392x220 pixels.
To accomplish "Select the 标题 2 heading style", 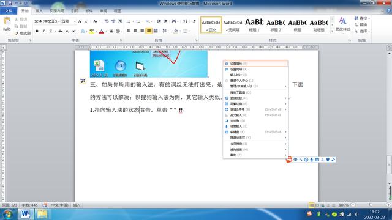I will (x=276, y=25).
